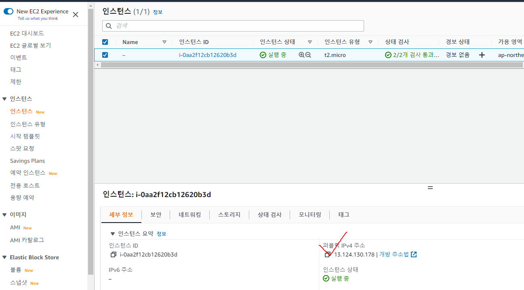
Task: Click the t2.micro cell
Action: pyautogui.click(x=335, y=55)
